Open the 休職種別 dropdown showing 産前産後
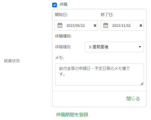The height and width of the screenshot is (120, 151). 114,47
